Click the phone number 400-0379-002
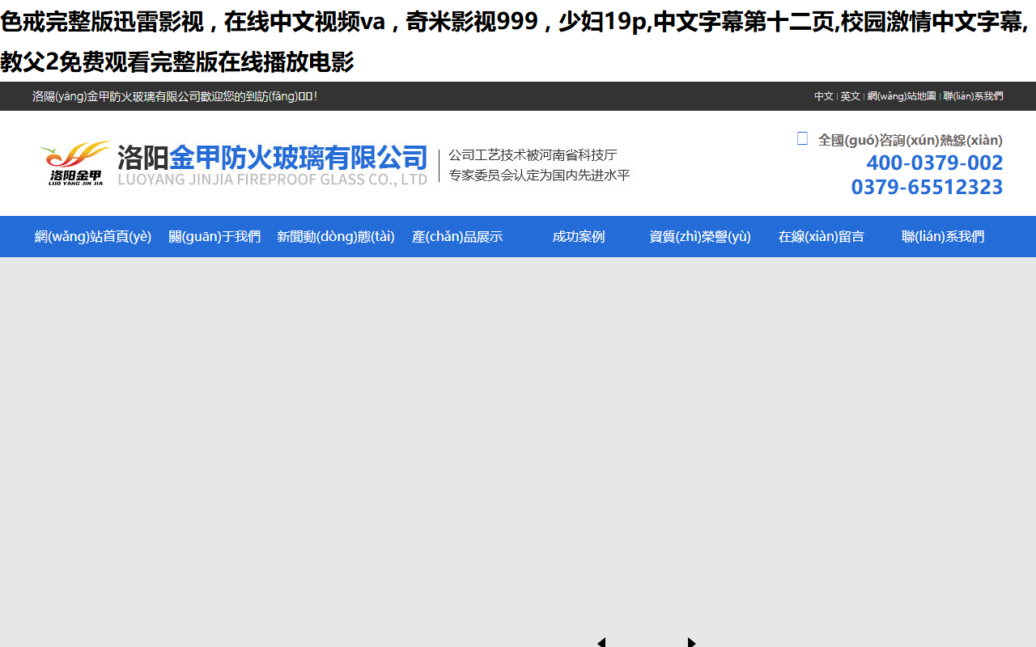The height and width of the screenshot is (647, 1036). 935,163
